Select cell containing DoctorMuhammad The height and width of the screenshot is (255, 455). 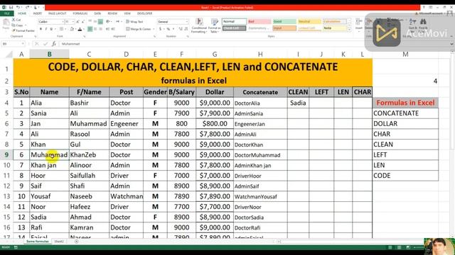[260, 155]
